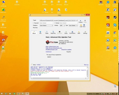Open the Tables tab
This screenshot has width=119, height=95.
click(47, 32)
